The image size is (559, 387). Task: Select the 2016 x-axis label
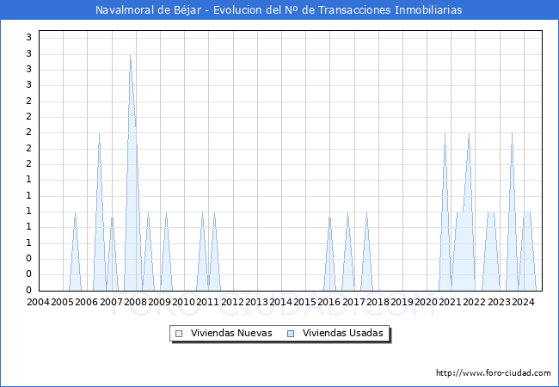pos(329,302)
